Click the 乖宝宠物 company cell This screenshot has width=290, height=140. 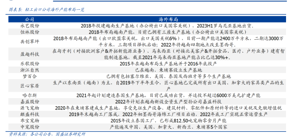(30, 120)
